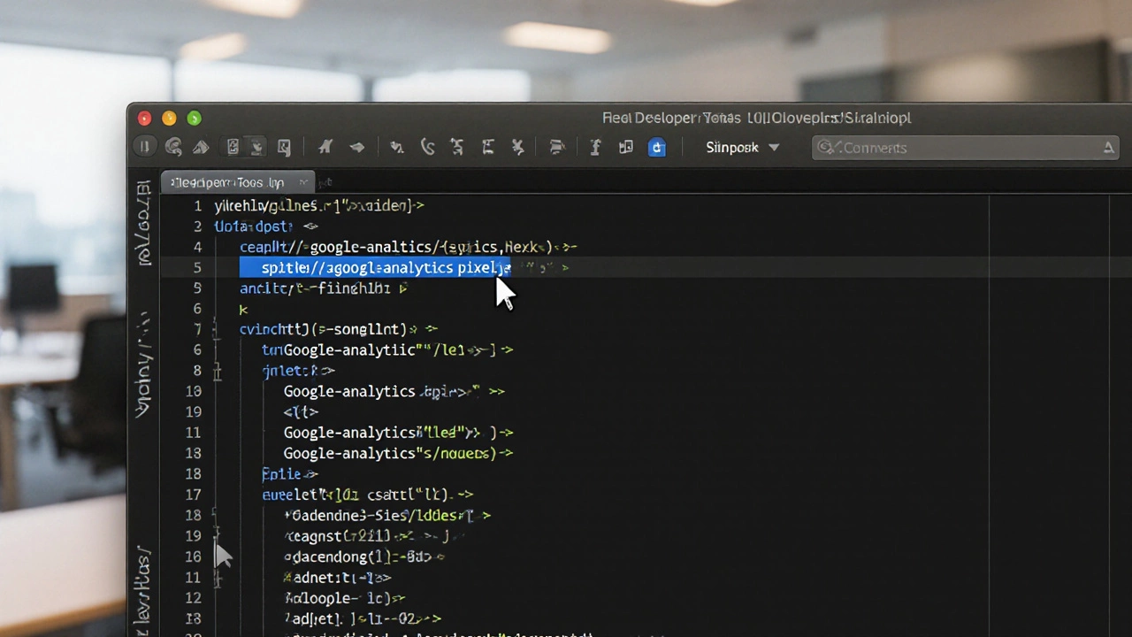Click the letter f icon in the toolbar
Screen dimensions: 1132x637
pos(595,148)
